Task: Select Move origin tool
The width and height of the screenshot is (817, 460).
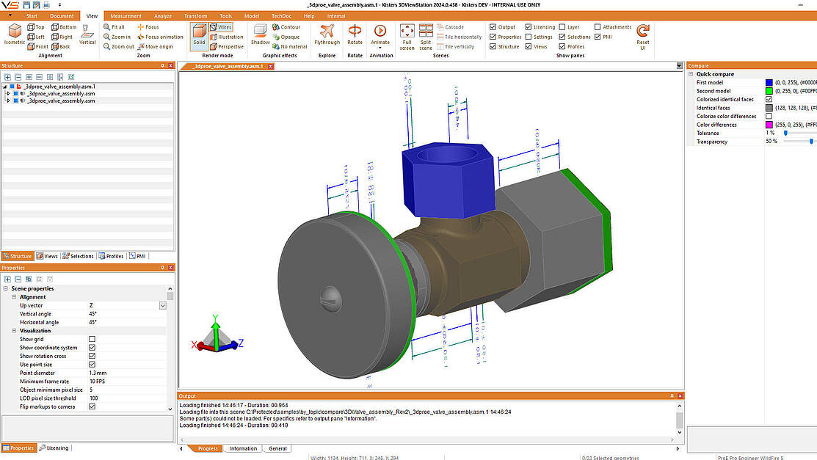Action: 155,47
